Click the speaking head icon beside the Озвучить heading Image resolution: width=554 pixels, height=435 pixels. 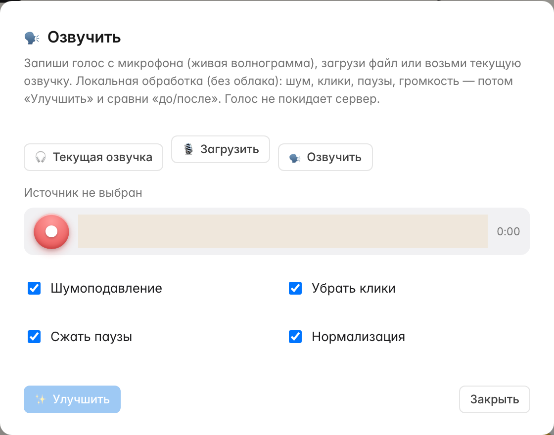point(32,38)
